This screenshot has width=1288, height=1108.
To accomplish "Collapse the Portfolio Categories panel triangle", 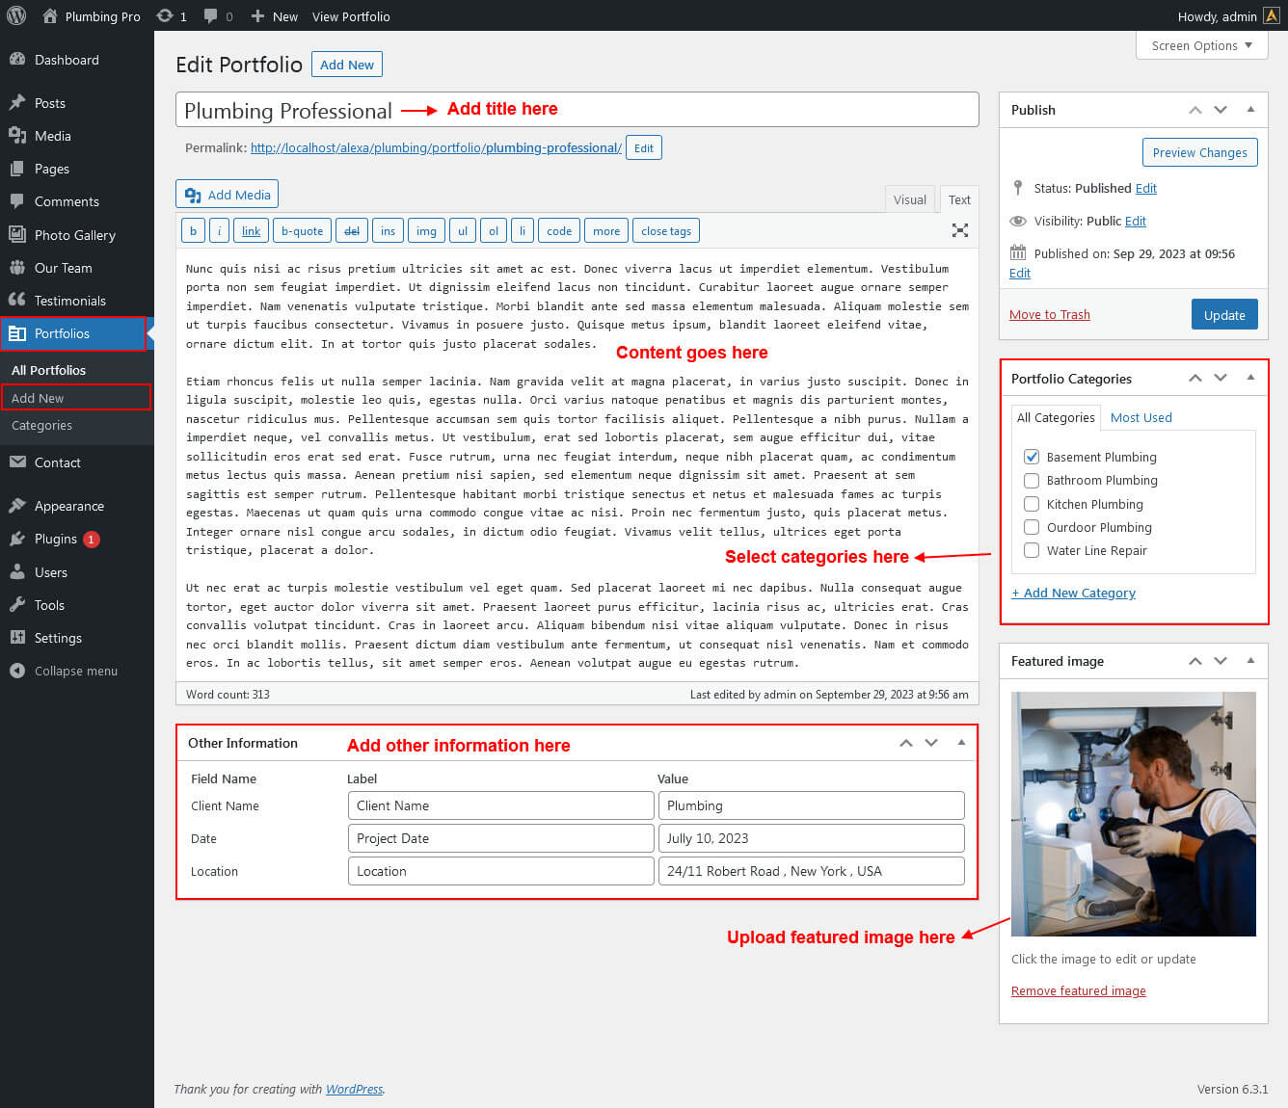I will (1250, 377).
